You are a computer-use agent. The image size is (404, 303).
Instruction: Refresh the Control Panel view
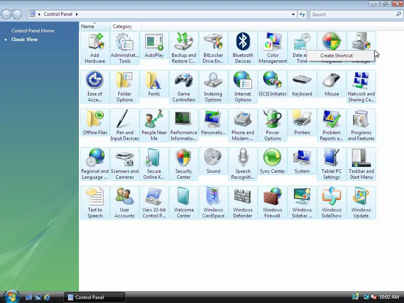[x=302, y=15]
